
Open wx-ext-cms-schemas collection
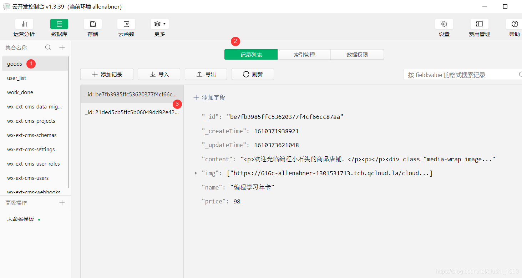(34, 135)
